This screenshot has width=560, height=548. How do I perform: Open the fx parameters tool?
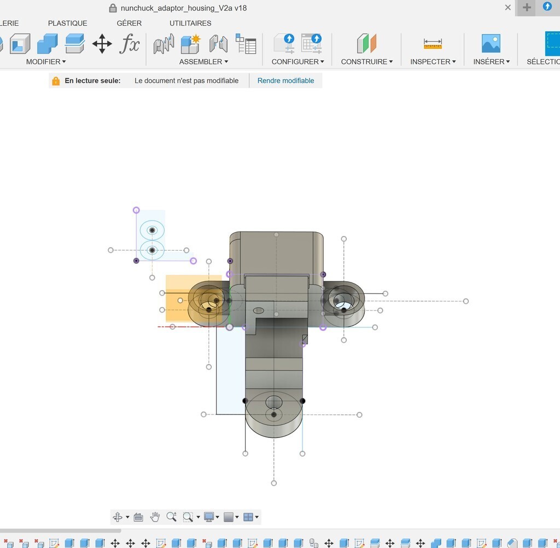coord(130,44)
